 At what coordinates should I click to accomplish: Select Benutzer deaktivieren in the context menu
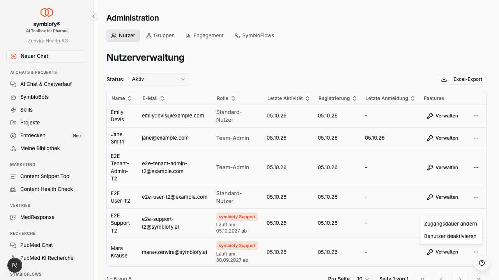pos(451,236)
